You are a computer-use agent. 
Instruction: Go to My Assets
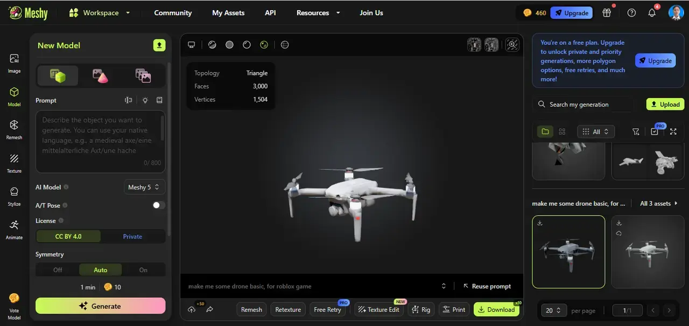pos(228,12)
